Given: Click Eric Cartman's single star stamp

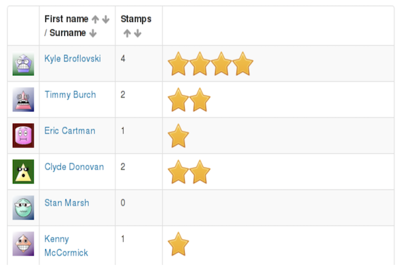Looking at the screenshot, I should click(x=178, y=136).
